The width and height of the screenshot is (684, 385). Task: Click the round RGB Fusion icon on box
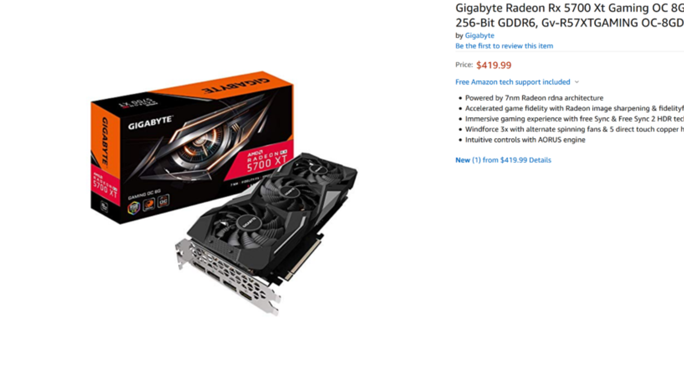click(x=134, y=208)
